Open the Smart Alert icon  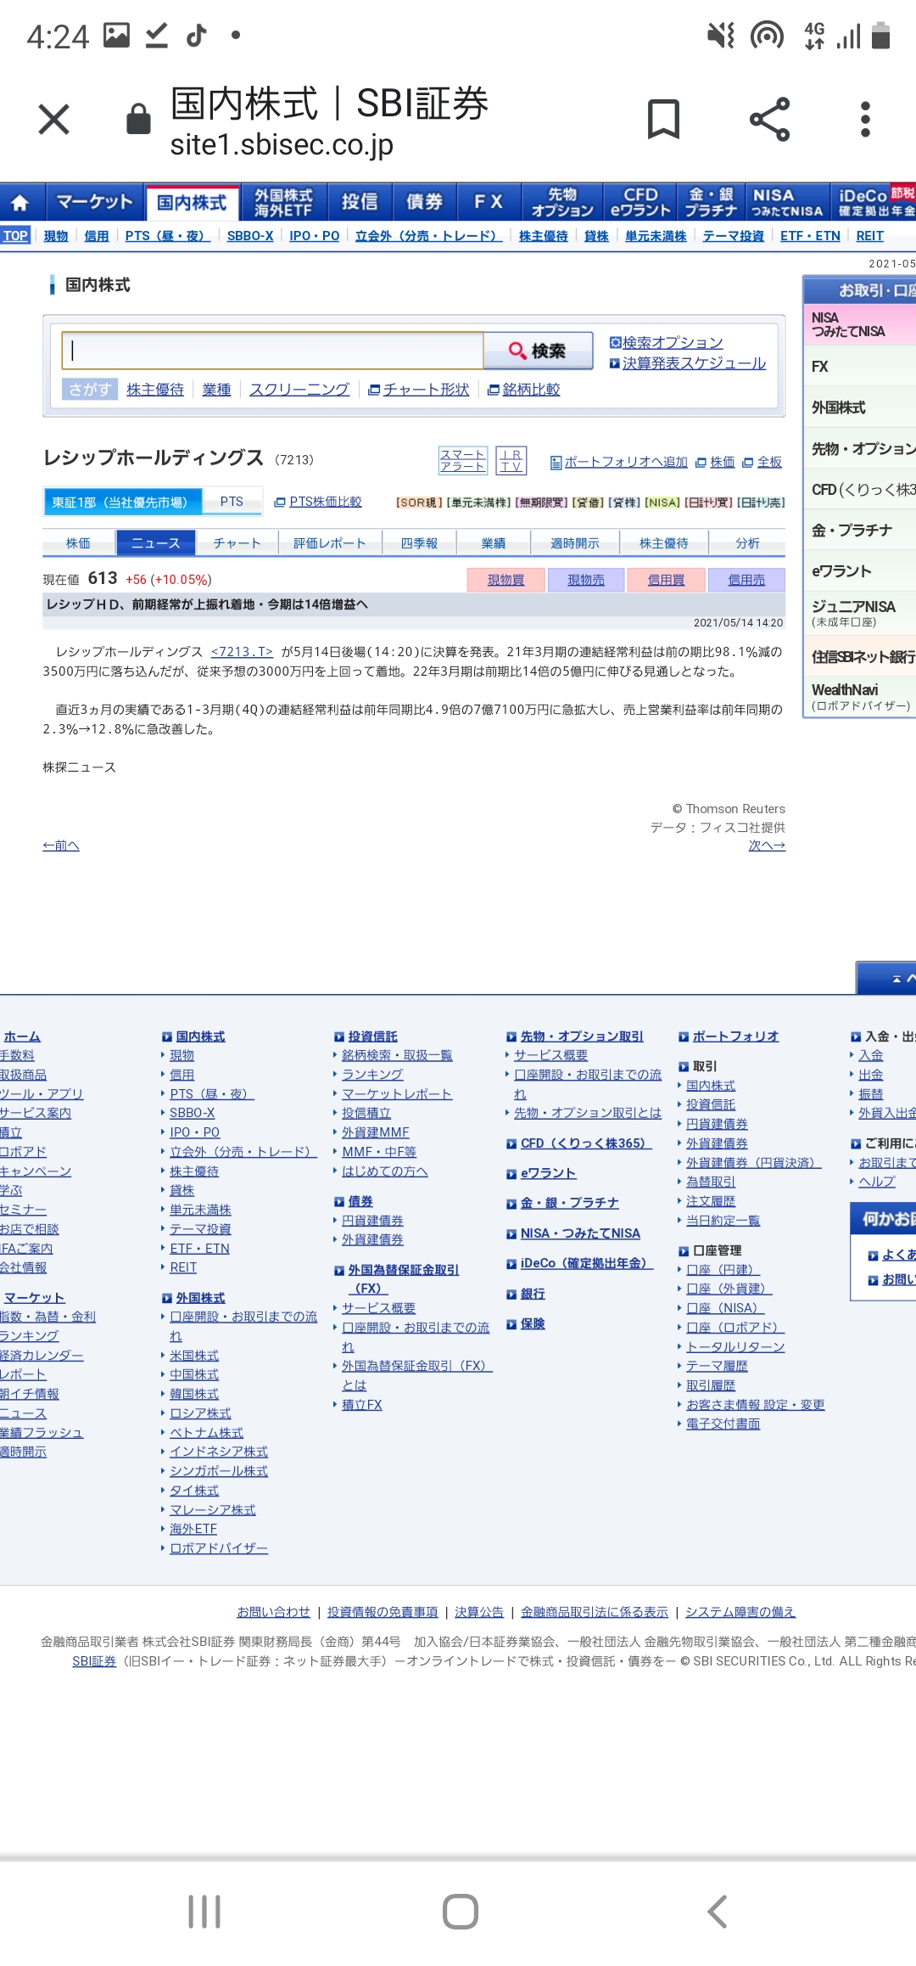tap(462, 460)
